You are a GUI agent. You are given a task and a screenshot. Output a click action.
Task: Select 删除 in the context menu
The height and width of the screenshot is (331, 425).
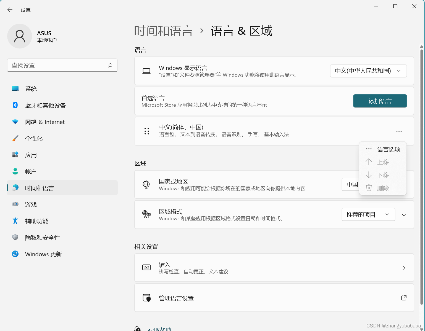click(x=383, y=188)
